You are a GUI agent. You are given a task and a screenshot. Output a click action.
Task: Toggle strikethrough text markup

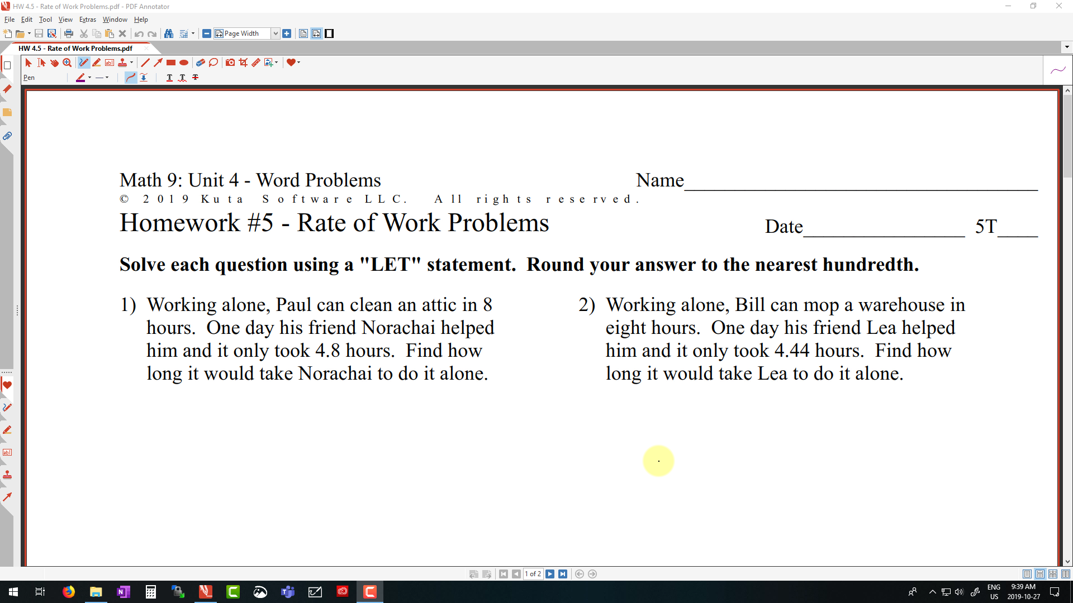coord(196,78)
